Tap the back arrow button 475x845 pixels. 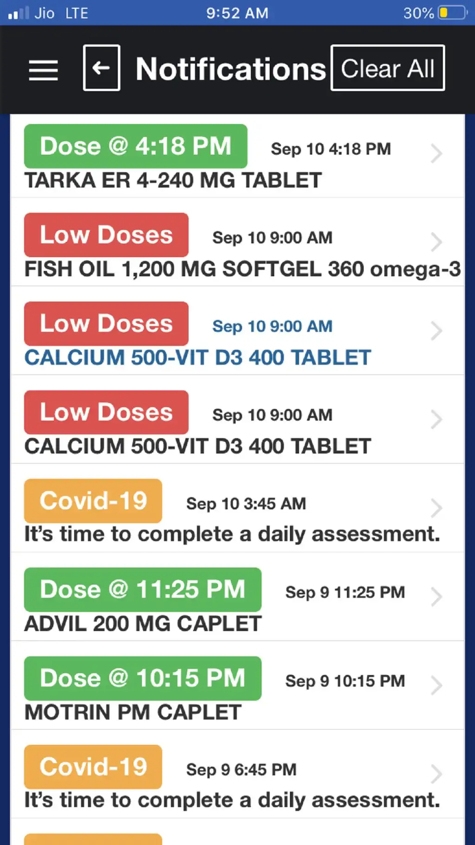point(102,68)
